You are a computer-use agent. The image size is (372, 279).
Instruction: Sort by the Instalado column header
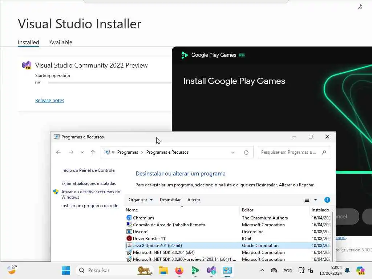coord(320,210)
